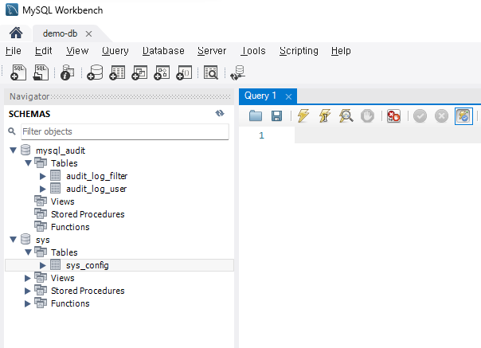Click line 1 in the query editor
481x348 pixels.
click(x=387, y=135)
